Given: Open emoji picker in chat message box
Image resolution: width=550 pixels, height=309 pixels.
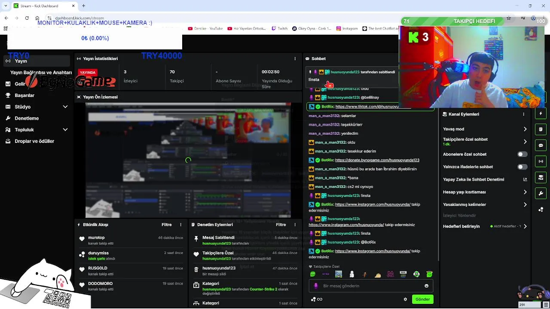Looking at the screenshot, I should click(x=426, y=286).
